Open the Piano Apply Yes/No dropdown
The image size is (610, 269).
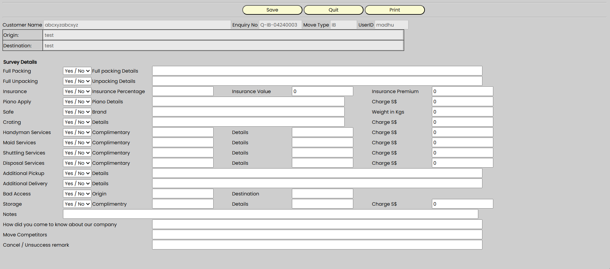pyautogui.click(x=77, y=102)
